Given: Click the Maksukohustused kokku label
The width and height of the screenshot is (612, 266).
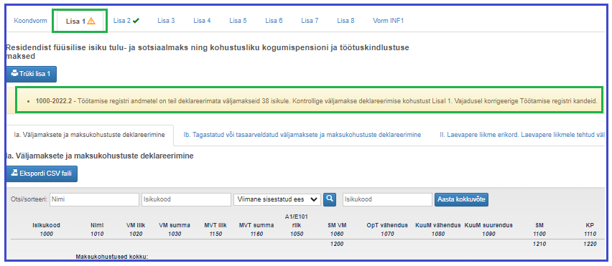Looking at the screenshot, I should coord(113,257).
